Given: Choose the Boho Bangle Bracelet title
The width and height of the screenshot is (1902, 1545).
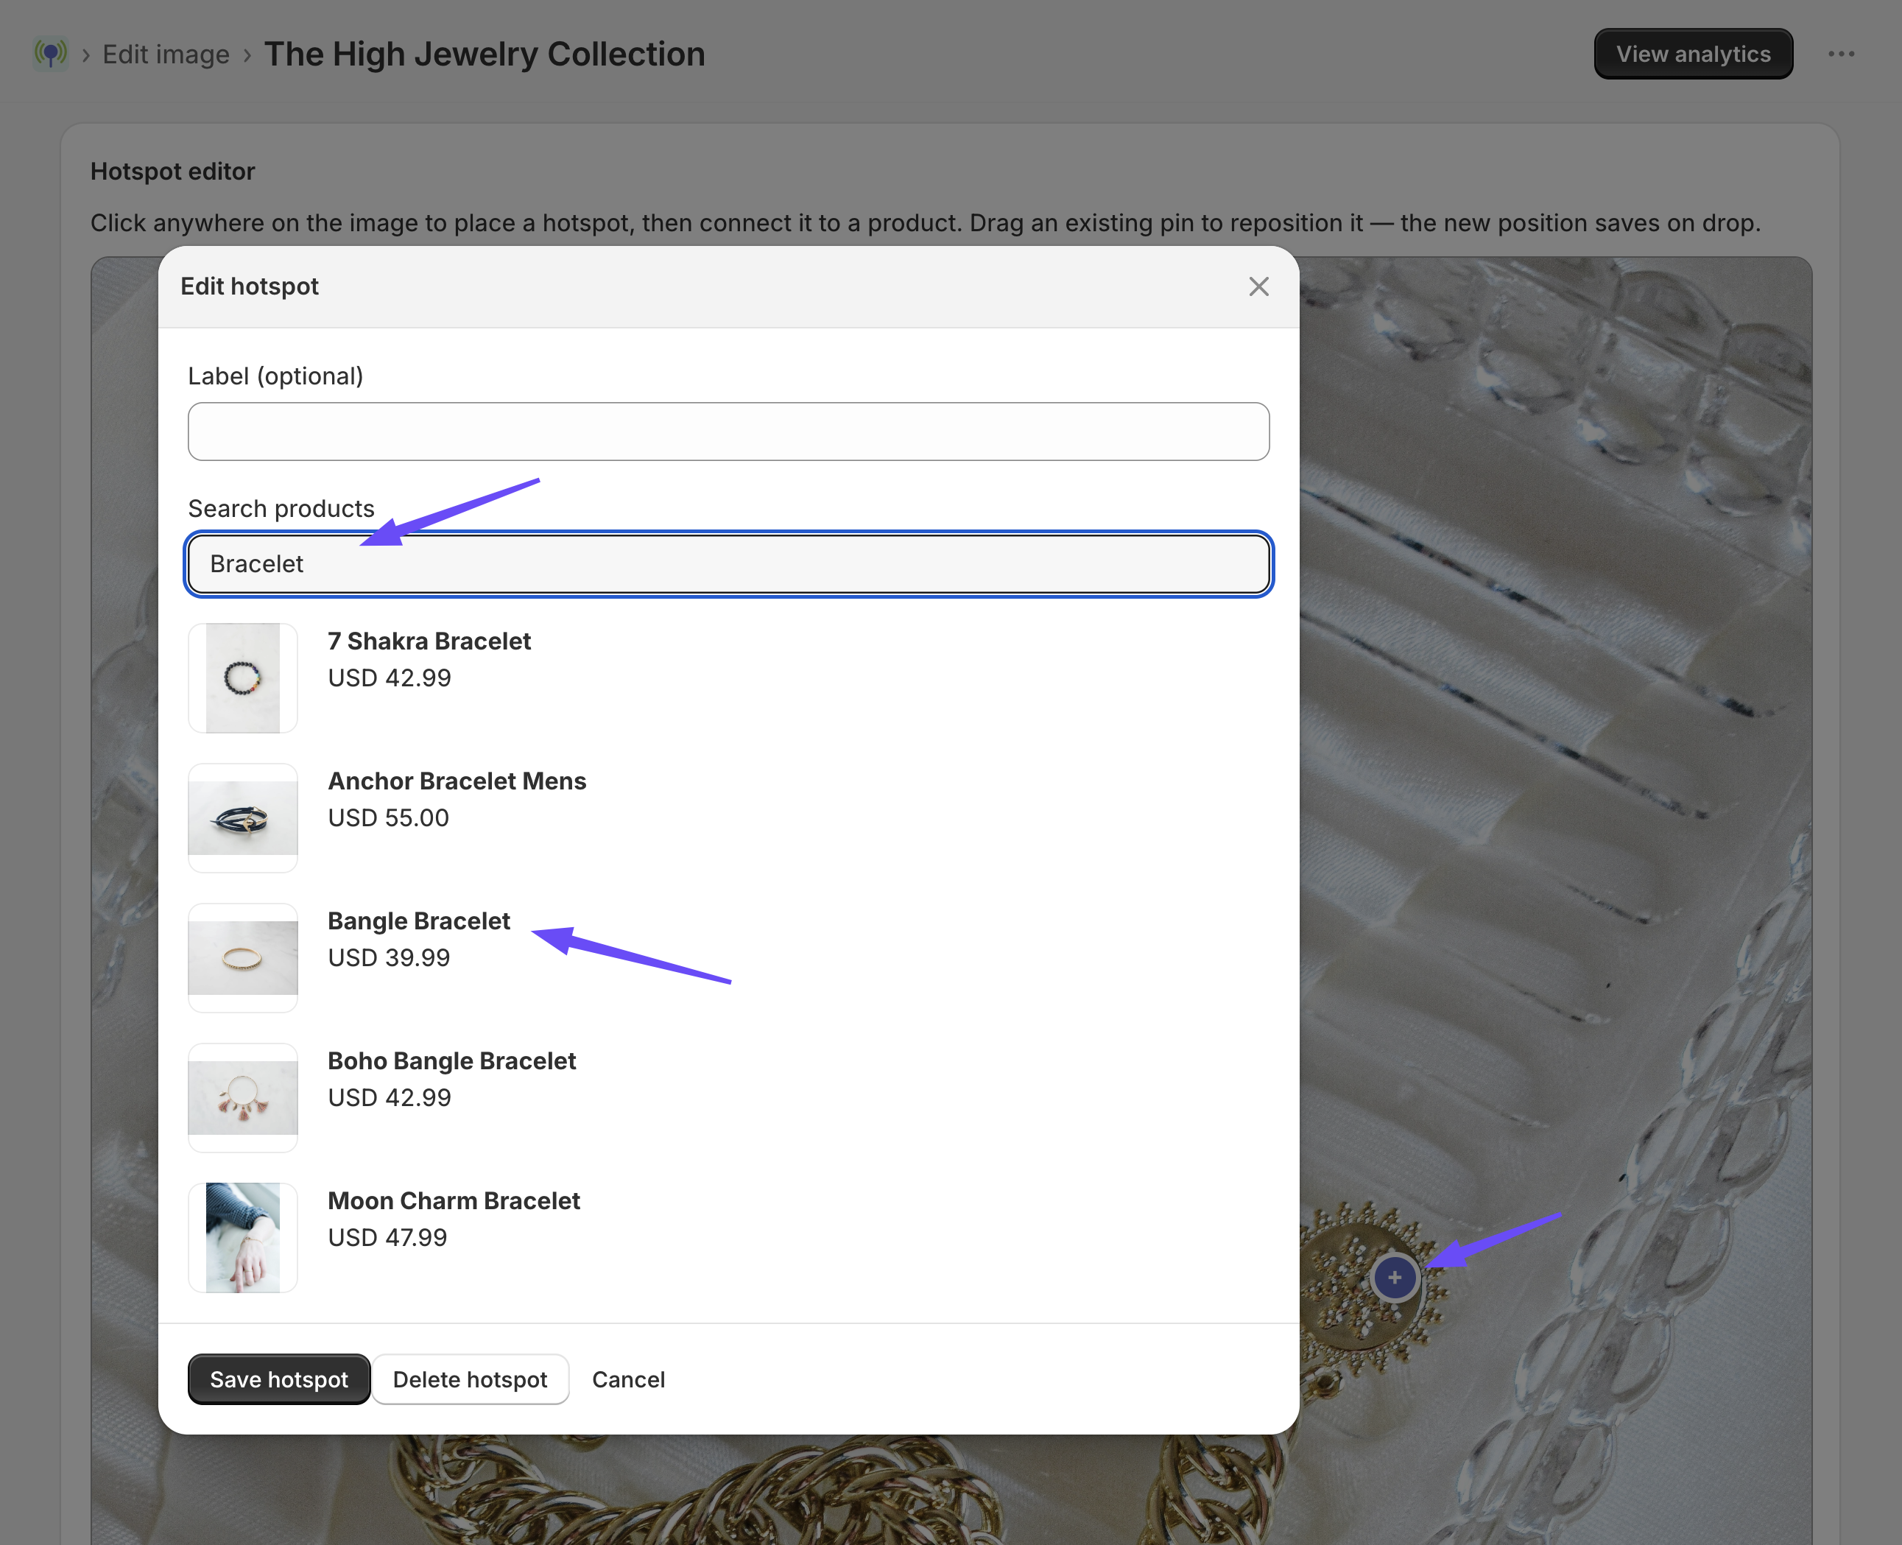Looking at the screenshot, I should click(451, 1061).
